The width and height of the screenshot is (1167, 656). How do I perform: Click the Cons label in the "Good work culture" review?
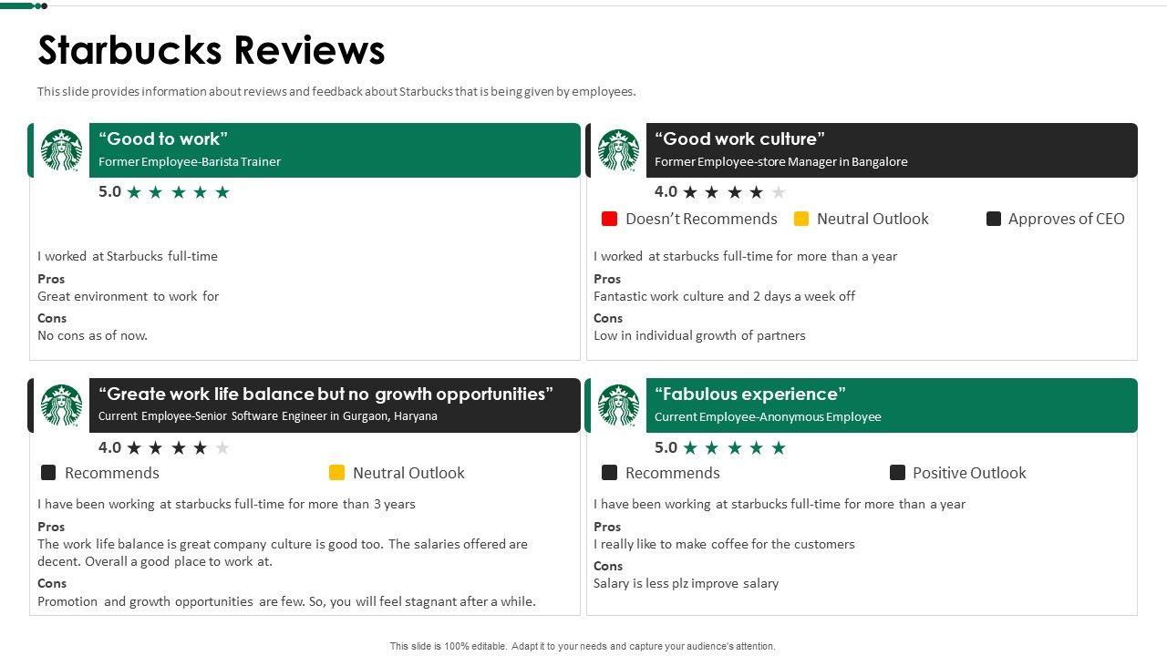608,318
